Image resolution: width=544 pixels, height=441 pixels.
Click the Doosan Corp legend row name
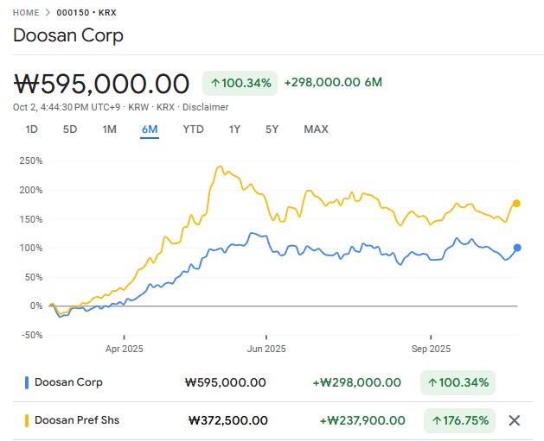click(68, 382)
